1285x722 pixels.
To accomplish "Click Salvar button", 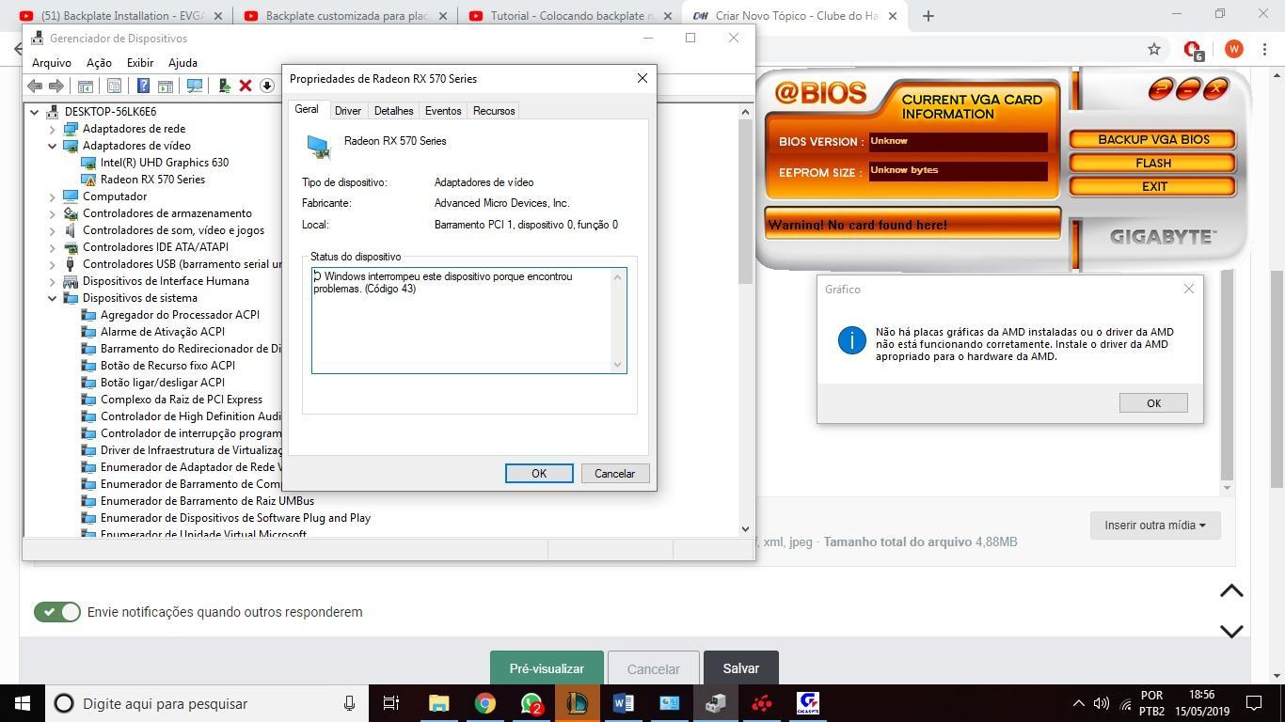I will click(x=741, y=668).
